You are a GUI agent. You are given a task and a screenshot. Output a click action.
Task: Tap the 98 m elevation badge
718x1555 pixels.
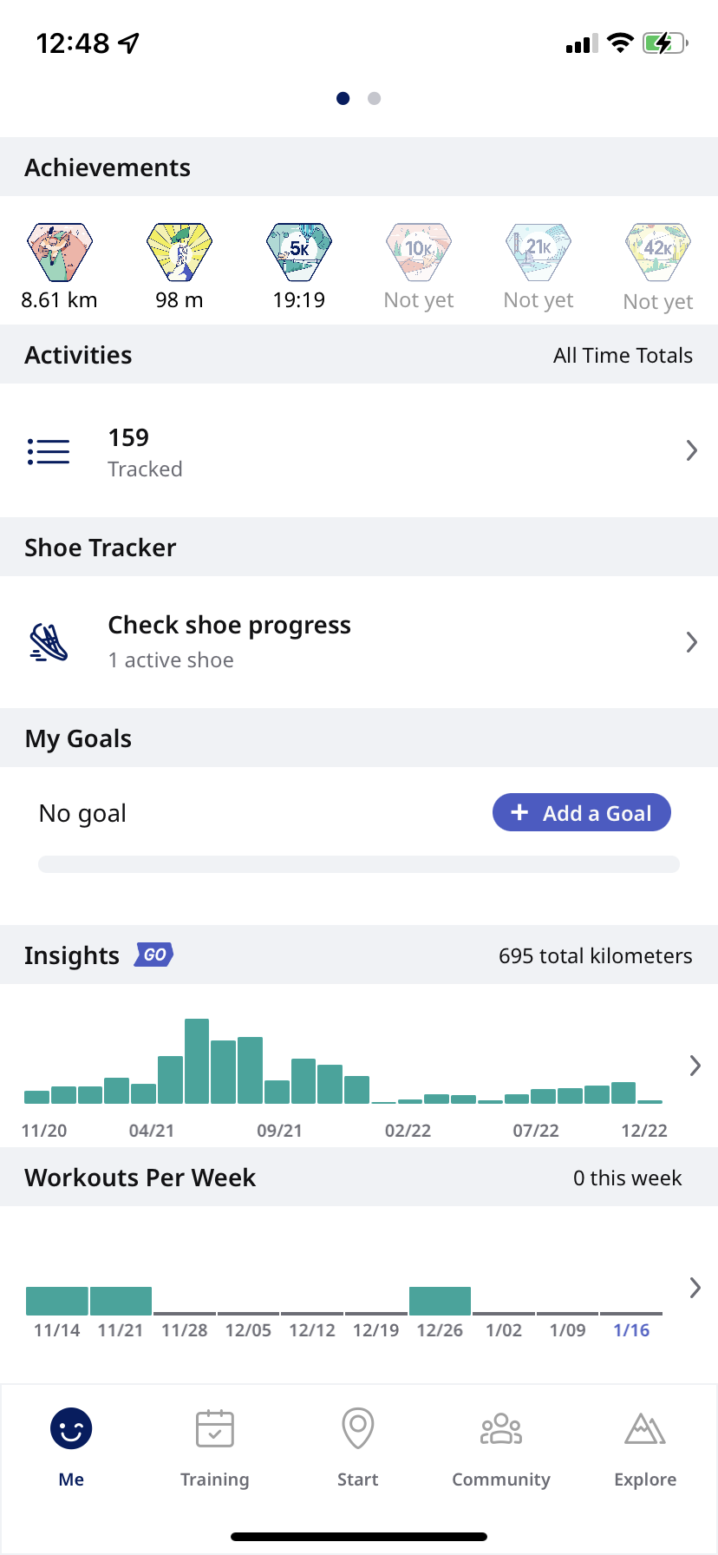[x=179, y=252]
